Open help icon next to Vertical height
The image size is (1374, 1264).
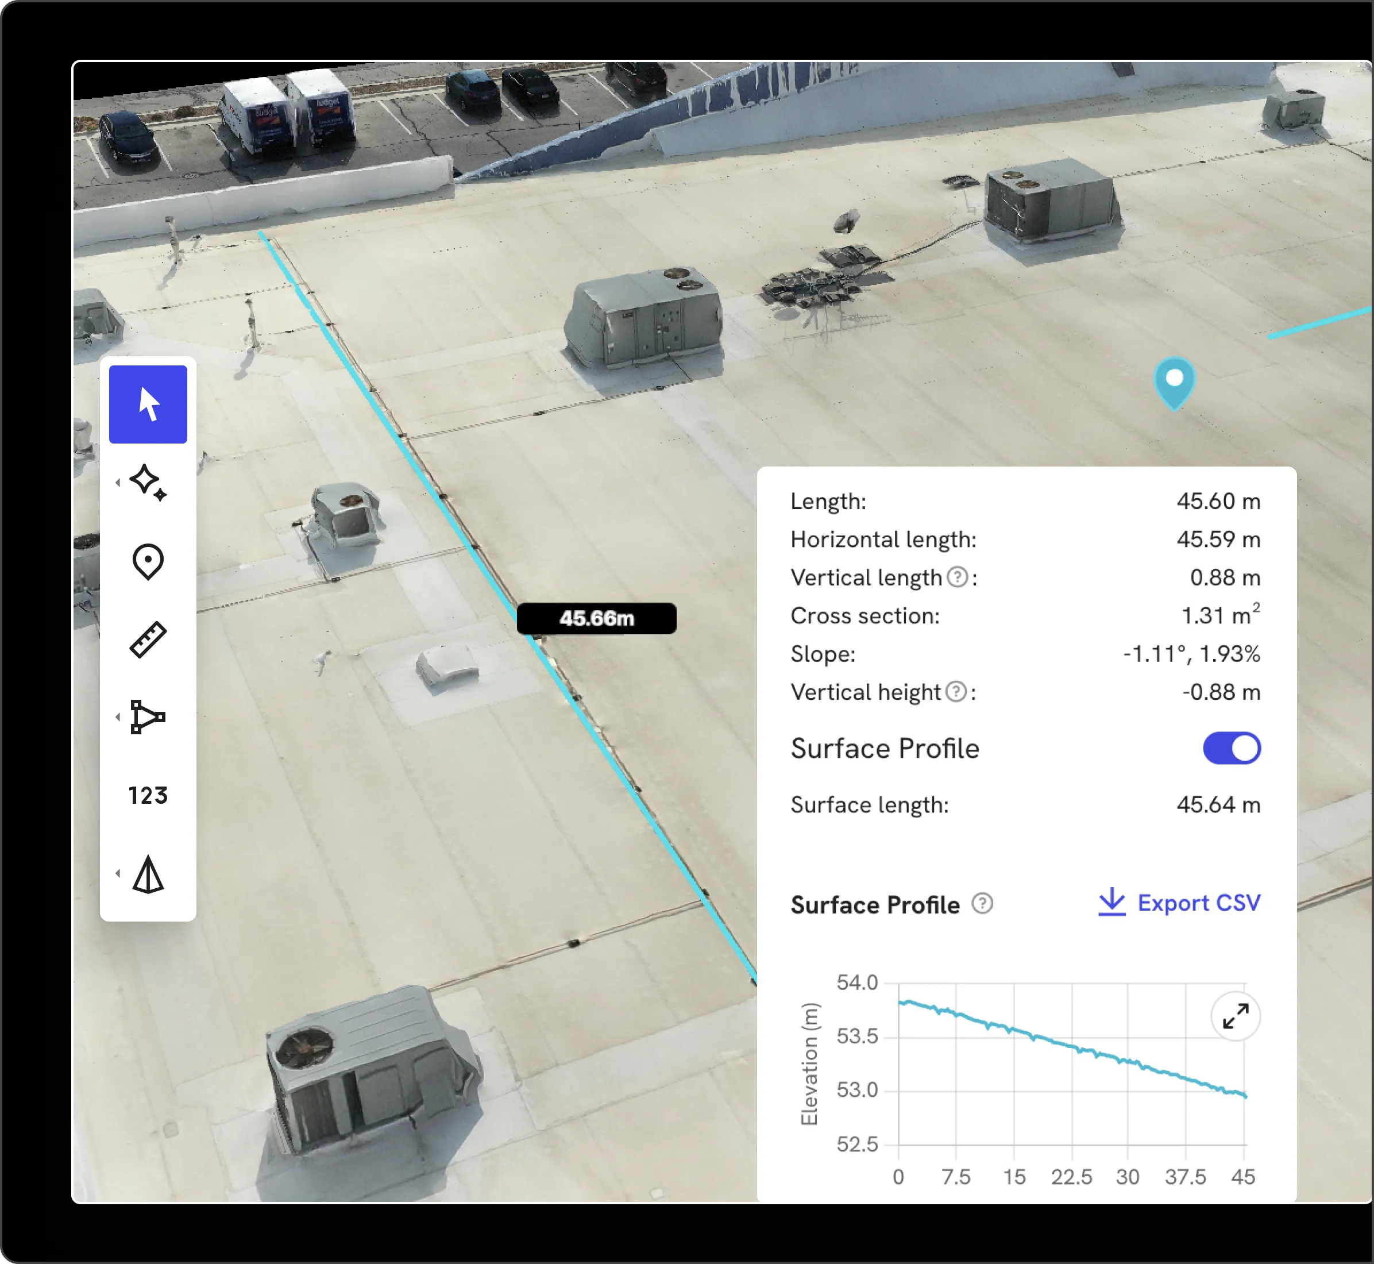(x=955, y=692)
